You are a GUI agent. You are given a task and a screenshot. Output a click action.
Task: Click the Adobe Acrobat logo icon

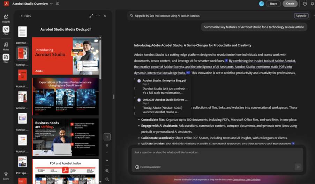[x=6, y=3]
